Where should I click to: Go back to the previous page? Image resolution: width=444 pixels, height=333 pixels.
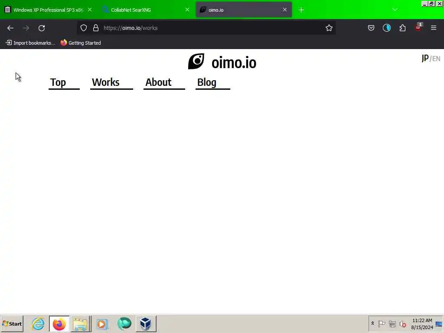pyautogui.click(x=10, y=28)
